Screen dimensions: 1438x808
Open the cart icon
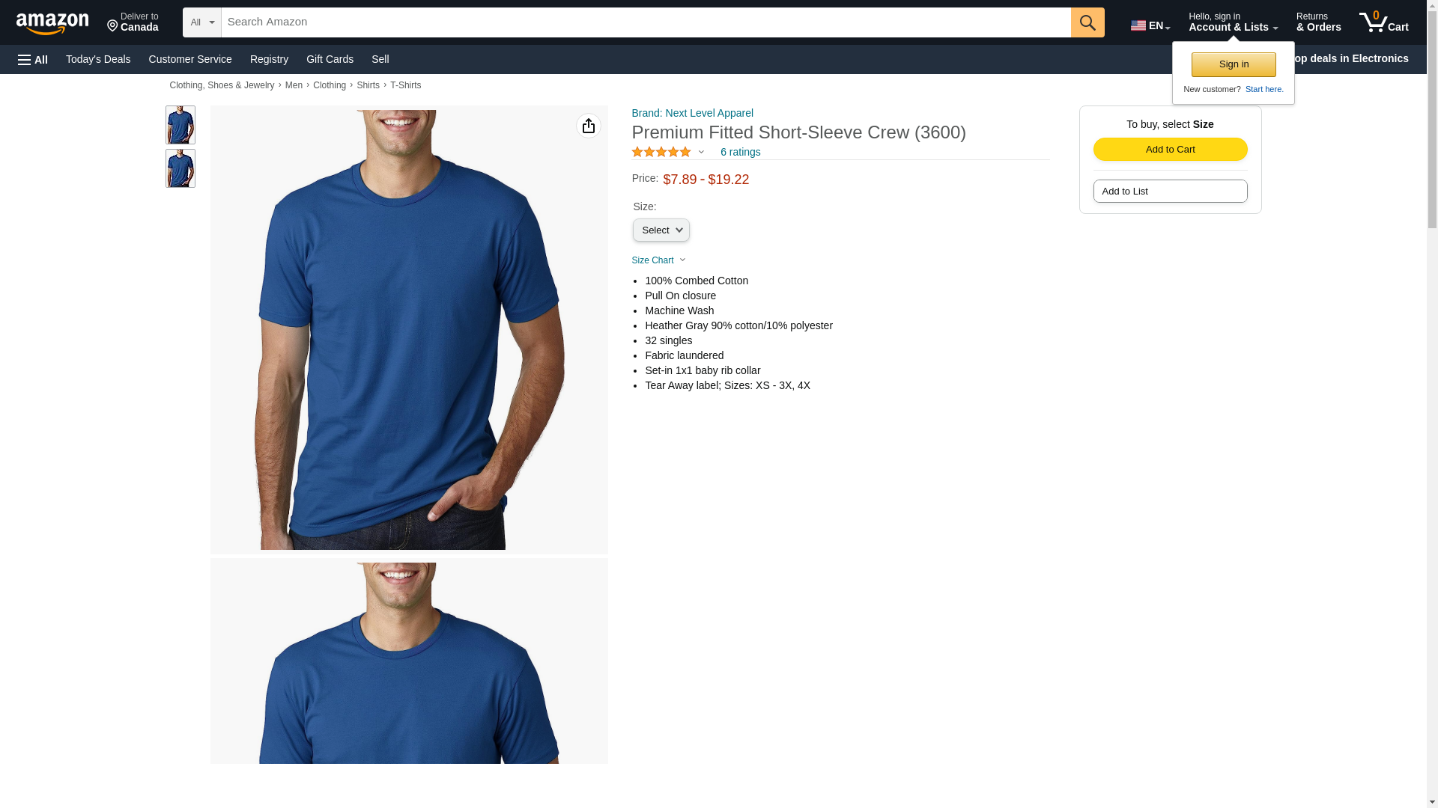point(1384,22)
